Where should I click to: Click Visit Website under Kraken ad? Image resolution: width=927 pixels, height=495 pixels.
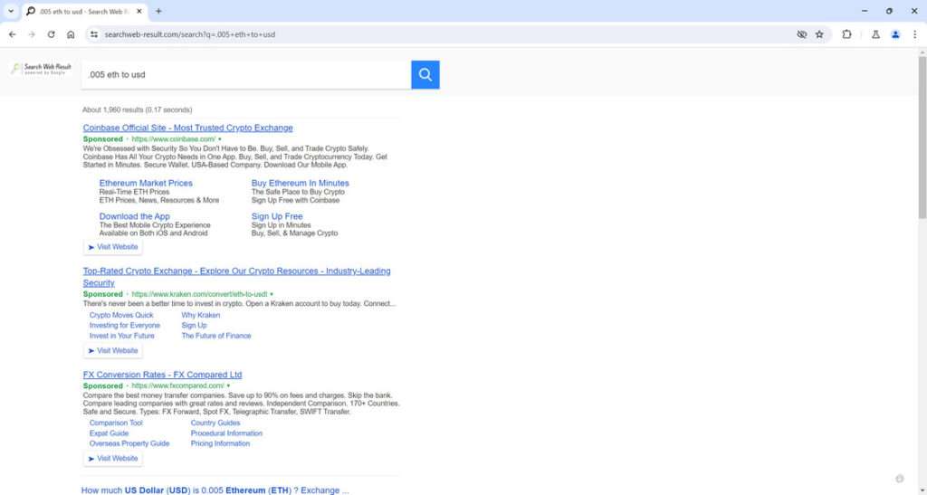112,351
